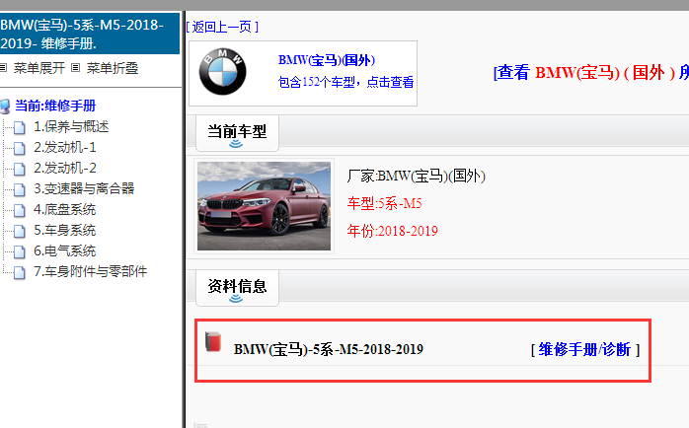Screen dimensions: 689x428
Task: Click the page icon for 3.变速器与离合器
Action: click(20, 189)
